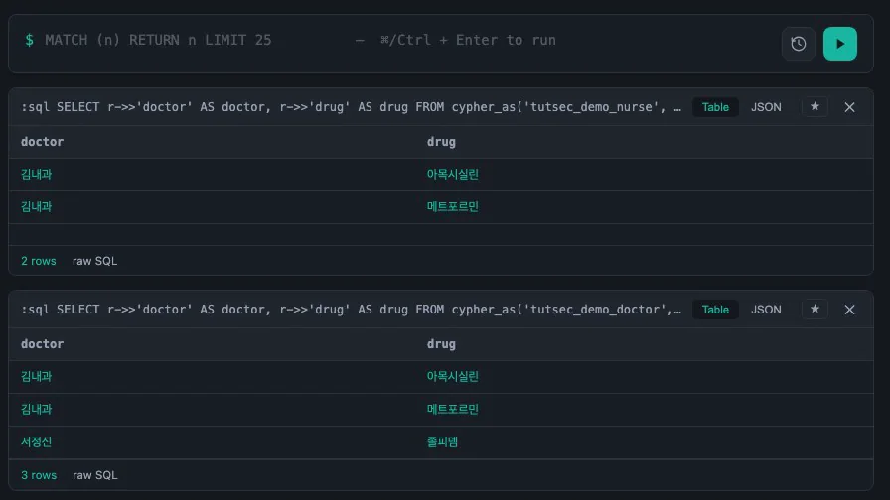
Task: Close the tutsec_demo_doctor result panel
Action: pyautogui.click(x=849, y=310)
